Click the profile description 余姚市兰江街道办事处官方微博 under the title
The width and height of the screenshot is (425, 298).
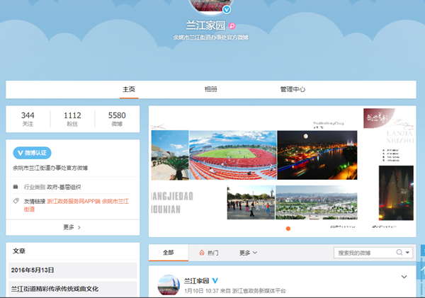click(210, 38)
